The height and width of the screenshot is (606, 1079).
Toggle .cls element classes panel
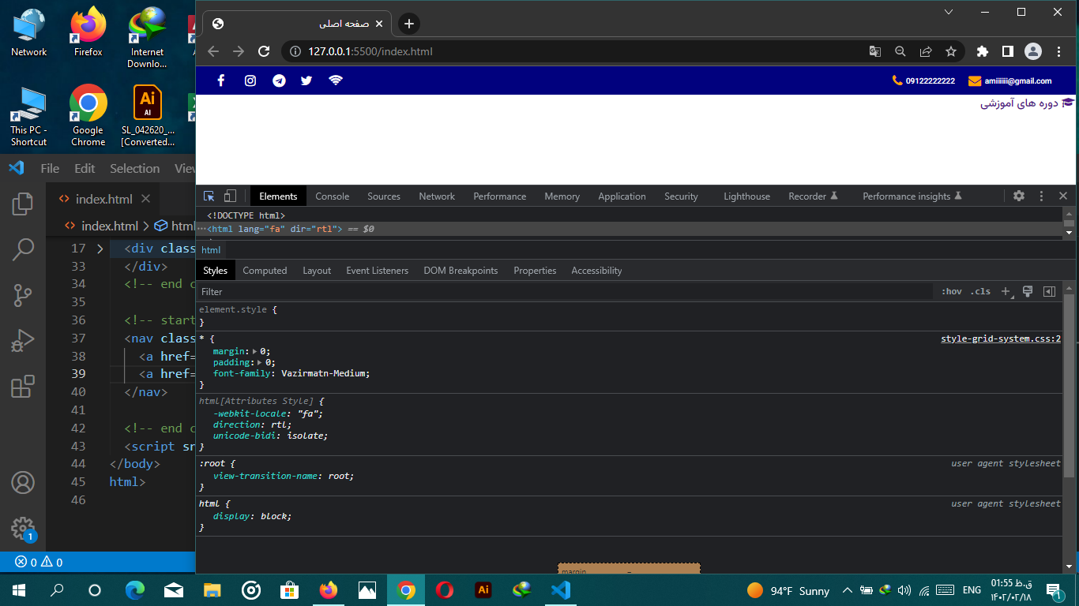tap(980, 291)
